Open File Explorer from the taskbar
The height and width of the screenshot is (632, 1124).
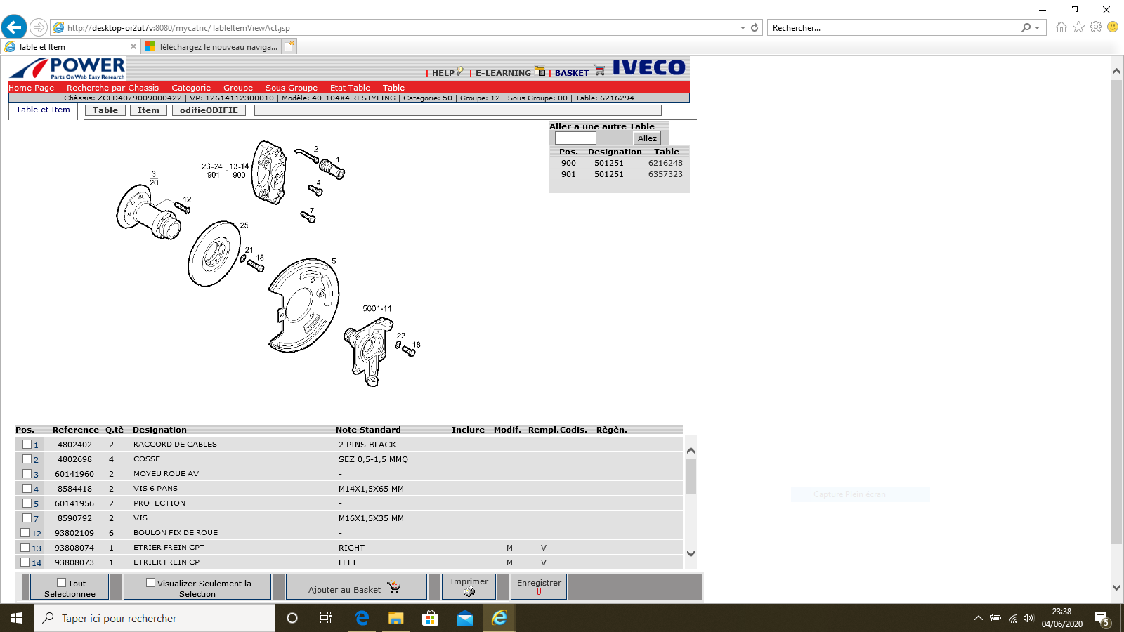coord(396,618)
